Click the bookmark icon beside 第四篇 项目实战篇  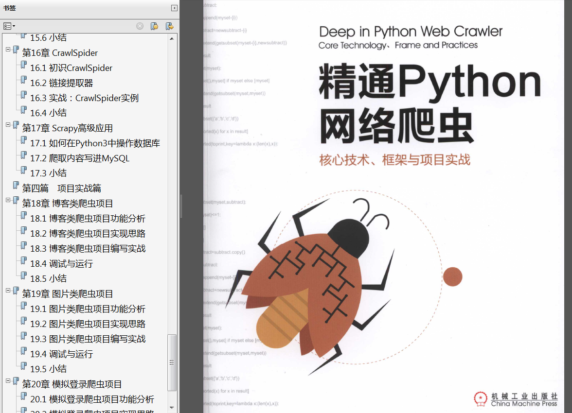(16, 186)
